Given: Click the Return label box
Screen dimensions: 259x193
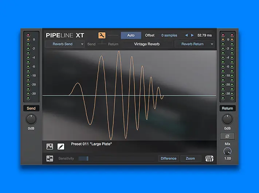Looking at the screenshot, I should coord(227,108).
